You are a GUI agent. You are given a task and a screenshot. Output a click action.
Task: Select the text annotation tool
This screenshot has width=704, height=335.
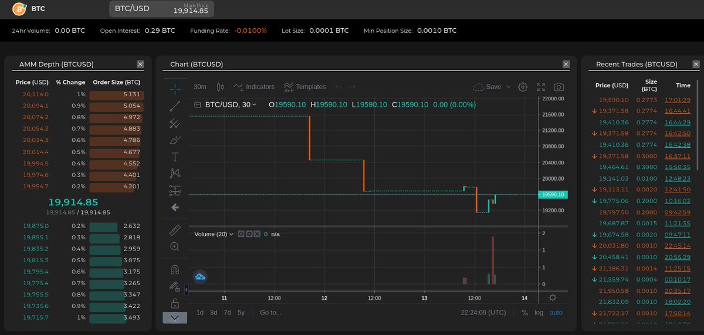[x=175, y=157]
